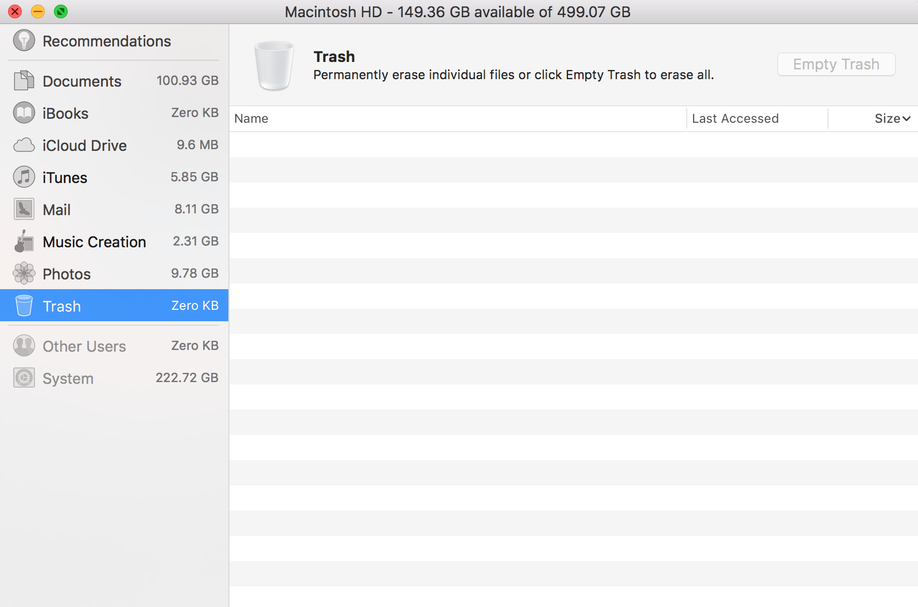Click the Documents pages icon
The height and width of the screenshot is (607, 918).
24,80
